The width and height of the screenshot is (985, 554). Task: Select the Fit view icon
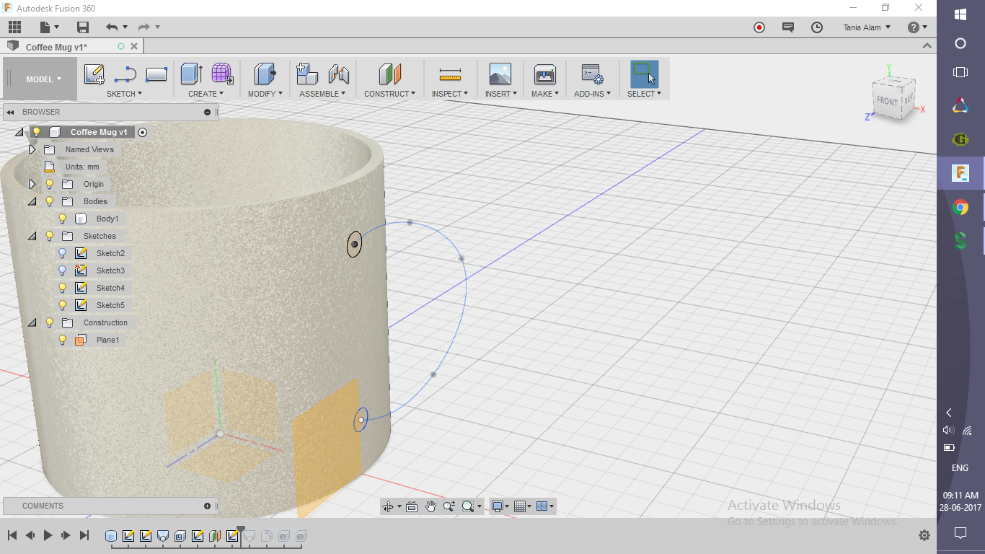(467, 506)
